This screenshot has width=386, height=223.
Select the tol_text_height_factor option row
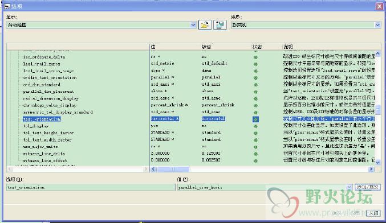point(48,133)
